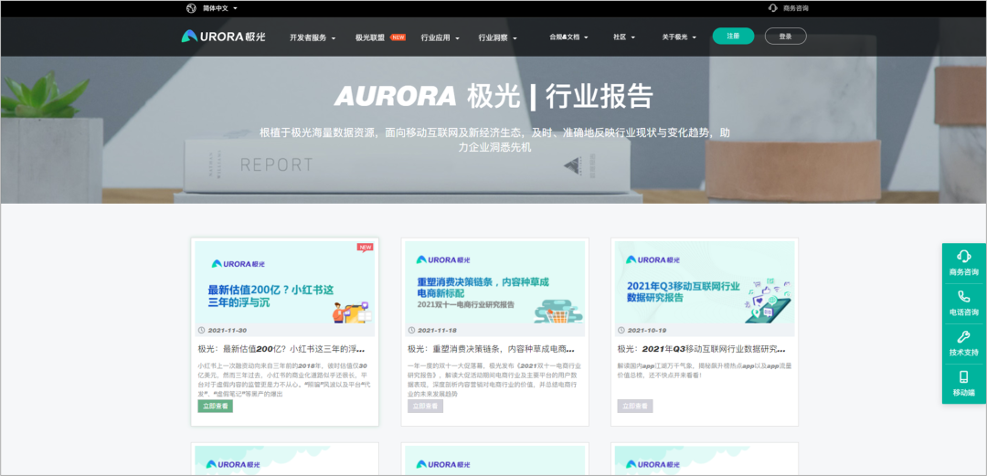Click the clock icon dated 2021-11-30
The image size is (987, 476).
(202, 330)
